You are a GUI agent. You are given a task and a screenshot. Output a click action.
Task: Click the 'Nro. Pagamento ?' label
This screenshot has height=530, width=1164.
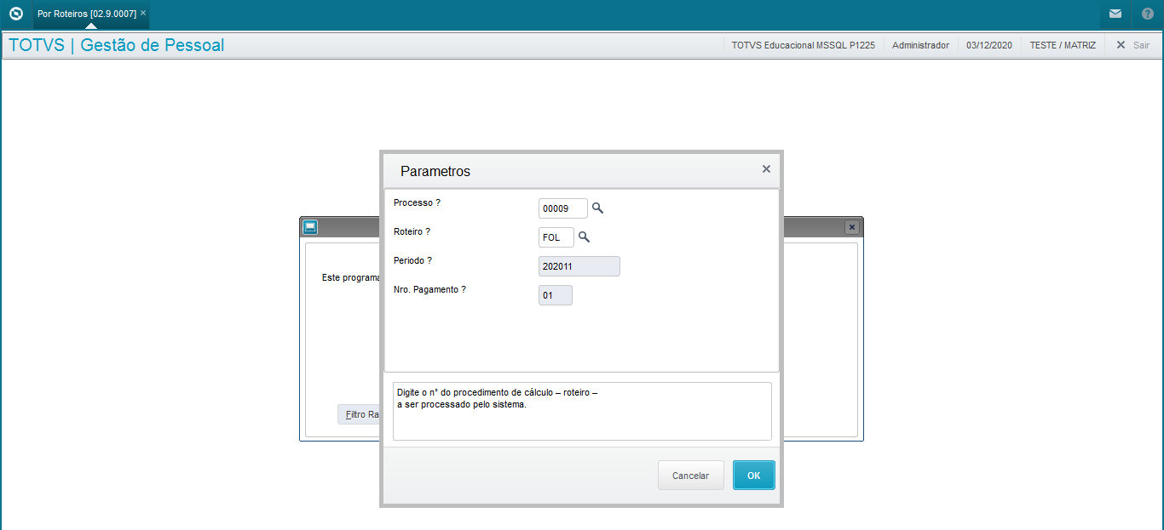coord(430,289)
